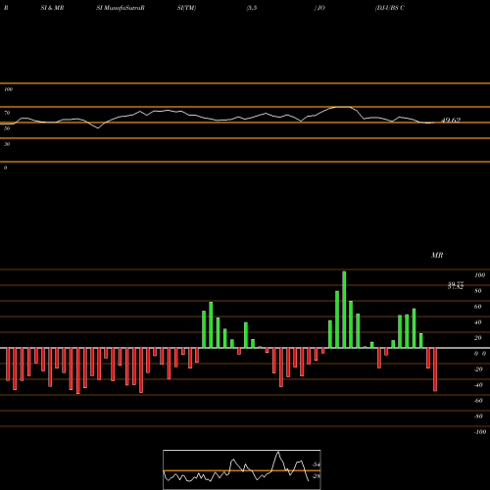Click the current RSI value 49.62
Screen dimensions: 490x490
coord(451,121)
